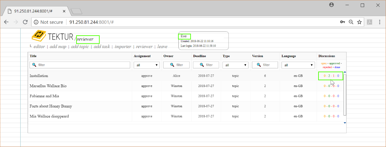Click the Not secure site info icon
386x147 pixels.
tap(36, 22)
